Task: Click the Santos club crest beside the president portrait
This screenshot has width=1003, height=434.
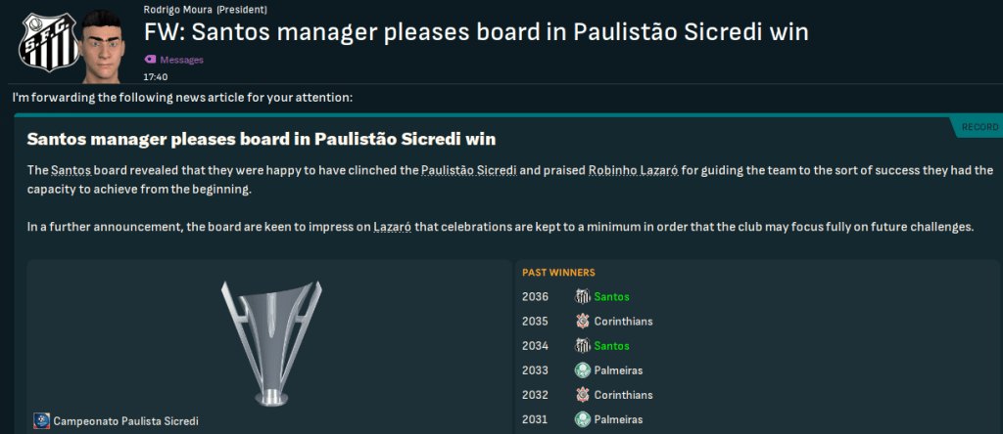Action: [x=42, y=42]
